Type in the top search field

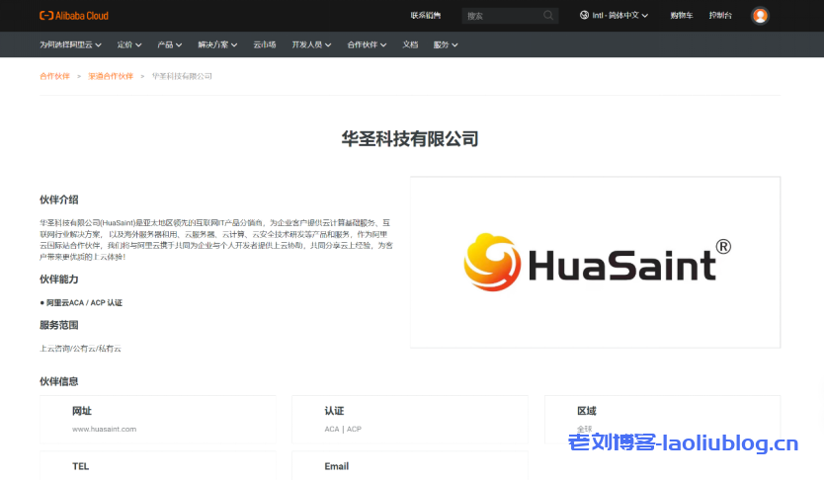500,16
